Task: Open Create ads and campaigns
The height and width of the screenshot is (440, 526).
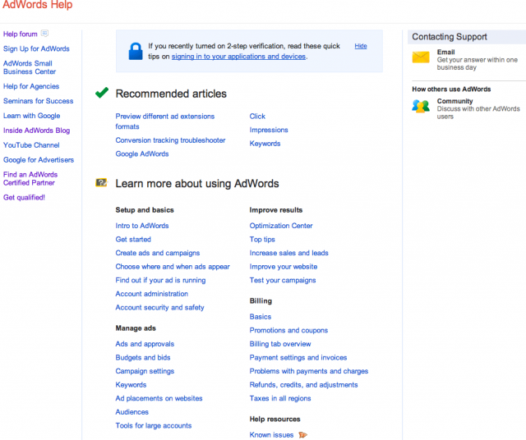Action: 158,253
